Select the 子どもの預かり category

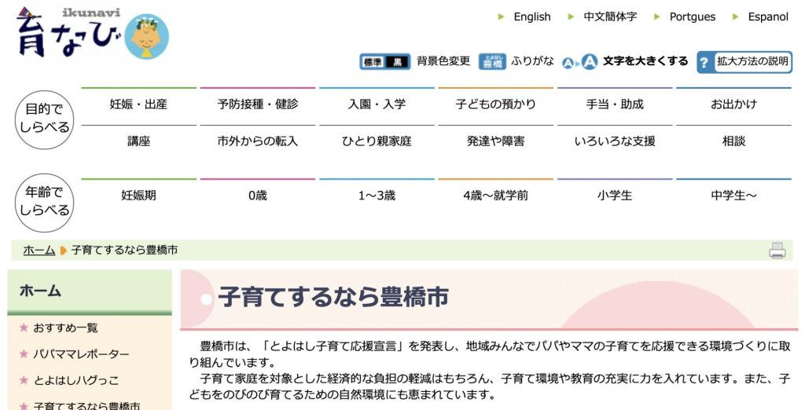(495, 104)
